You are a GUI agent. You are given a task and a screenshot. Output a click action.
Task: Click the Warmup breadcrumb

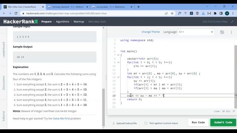click(x=79, y=22)
